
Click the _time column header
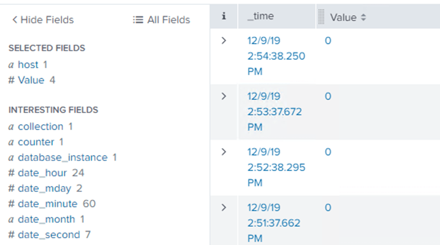pyautogui.click(x=261, y=16)
